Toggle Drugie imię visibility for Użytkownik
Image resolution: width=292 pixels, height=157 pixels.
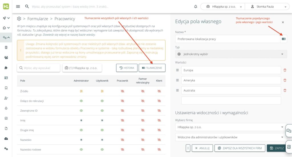tap(102, 130)
